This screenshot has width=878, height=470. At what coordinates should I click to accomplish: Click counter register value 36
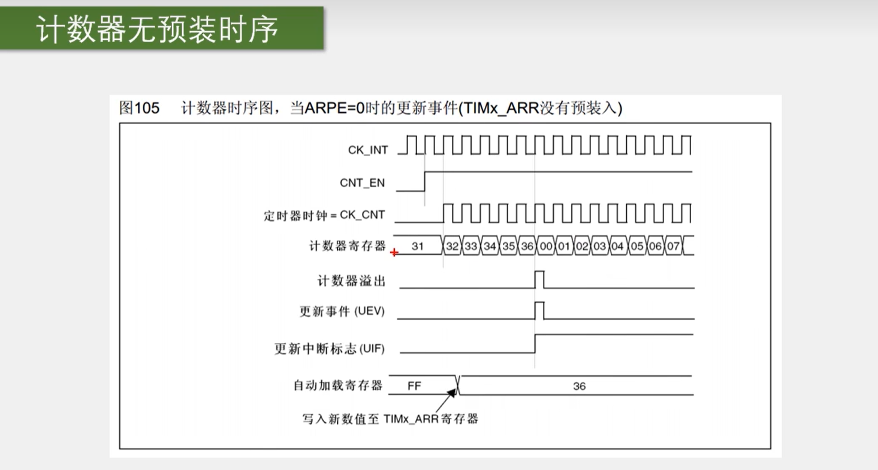pos(527,246)
